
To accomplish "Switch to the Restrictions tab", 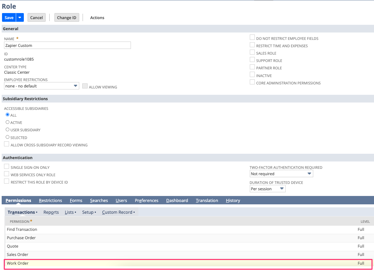I will coord(50,200).
